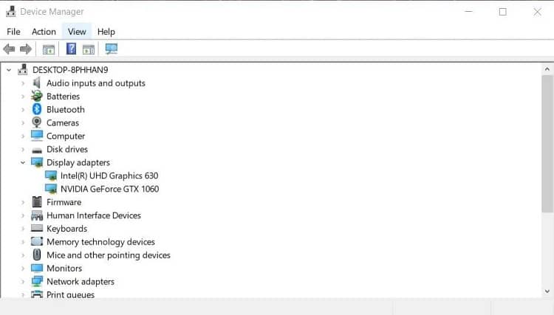Click the Forward arrow toolbar icon
The height and width of the screenshot is (315, 554).
[x=25, y=49]
